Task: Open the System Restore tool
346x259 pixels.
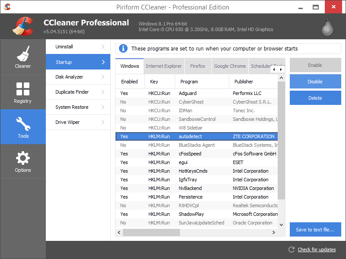Action: click(x=78, y=107)
